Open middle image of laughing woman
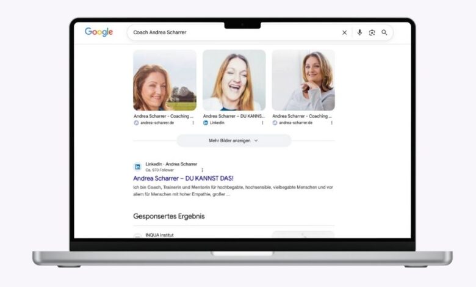Screen dimensions: 476x287 pos(234,80)
